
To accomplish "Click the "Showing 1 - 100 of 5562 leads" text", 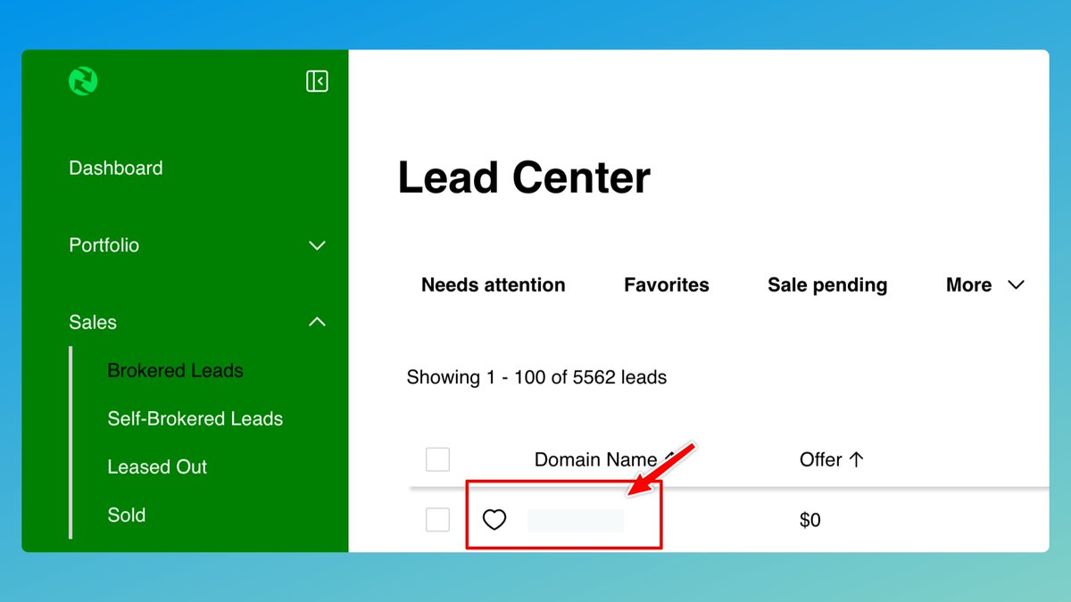I will click(536, 377).
